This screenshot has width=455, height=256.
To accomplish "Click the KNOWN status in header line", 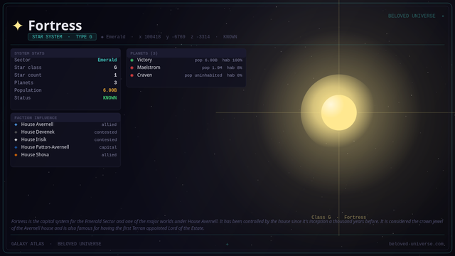I will 230,37.
